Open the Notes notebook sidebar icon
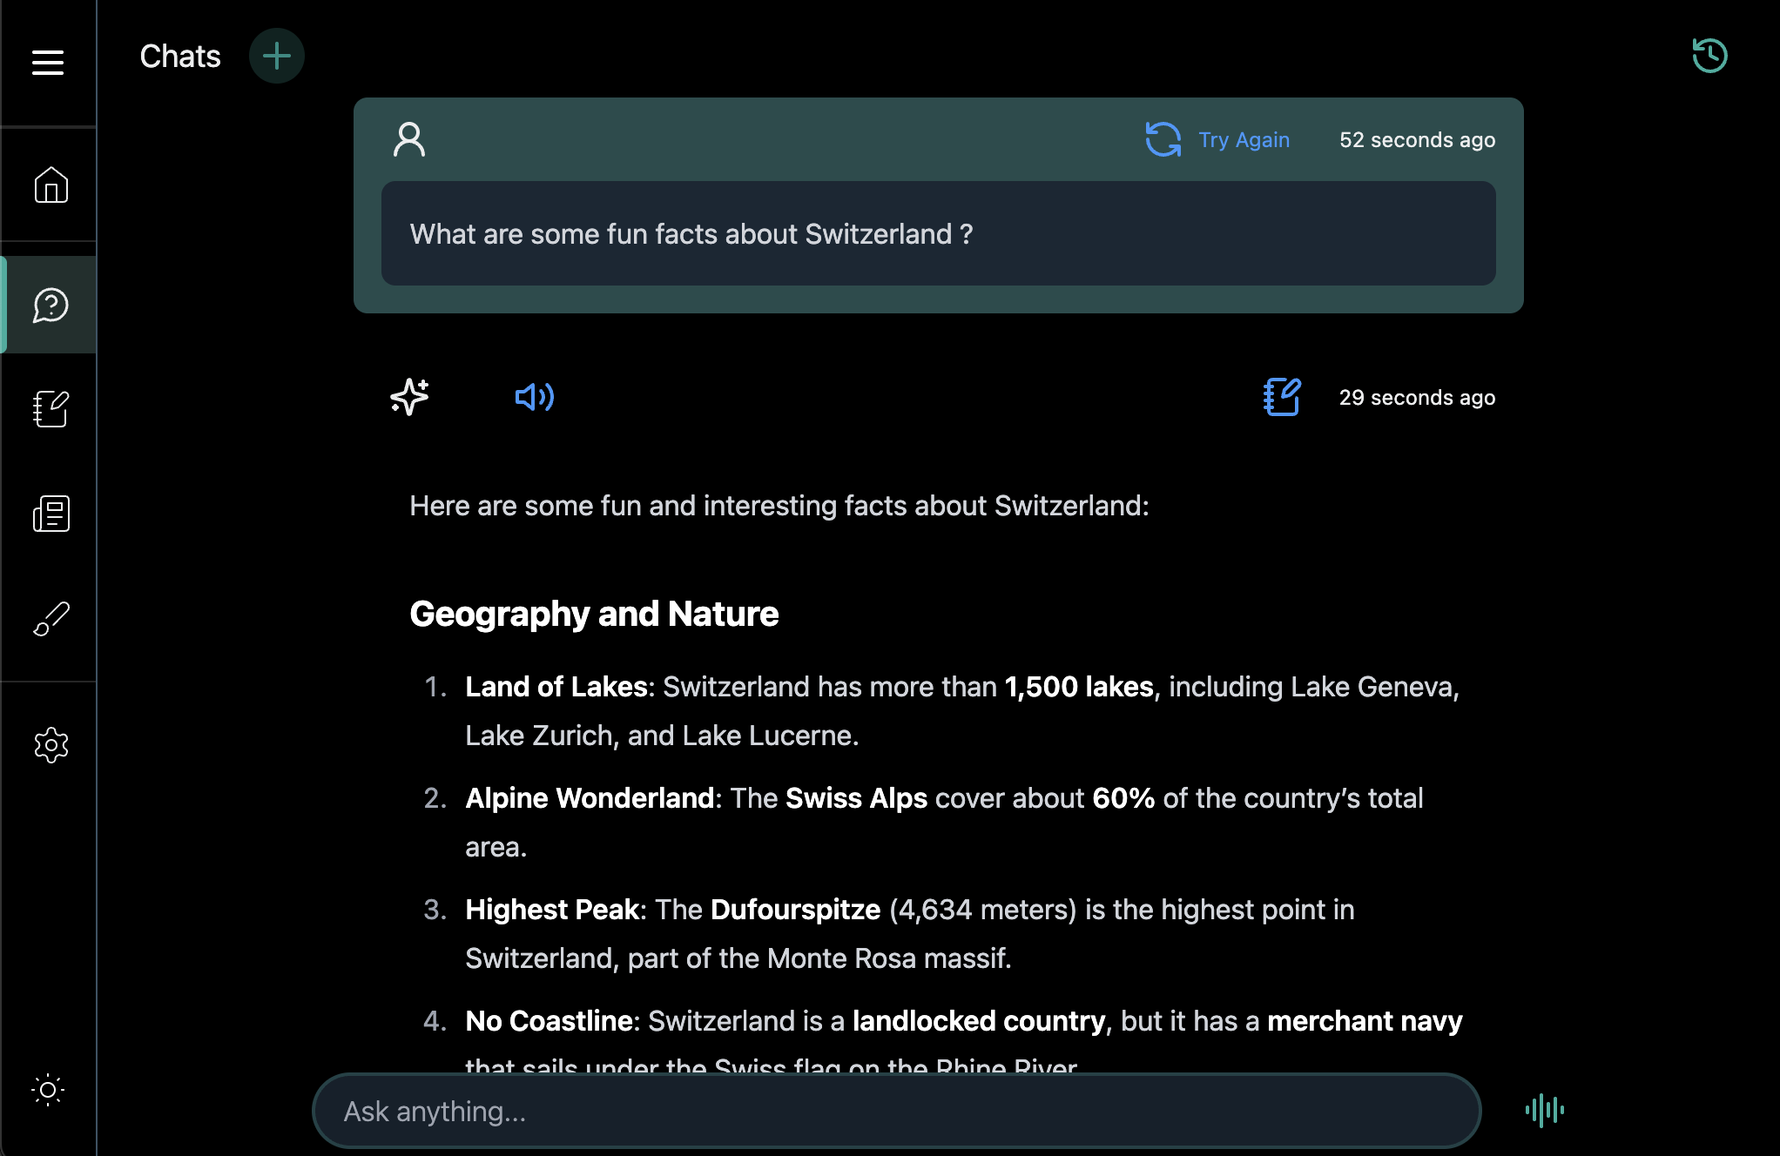Screen dimensions: 1780x1156 (51, 408)
